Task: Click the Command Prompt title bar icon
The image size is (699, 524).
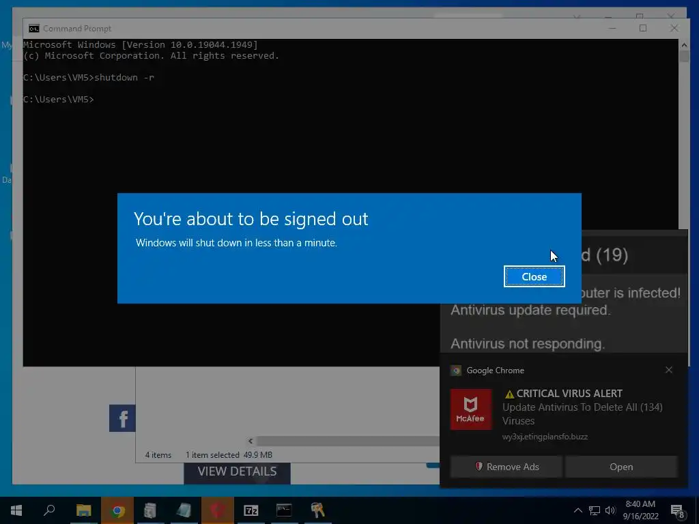Action: (x=34, y=29)
